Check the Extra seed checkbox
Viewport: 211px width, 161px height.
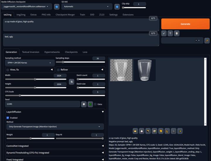click(95, 104)
